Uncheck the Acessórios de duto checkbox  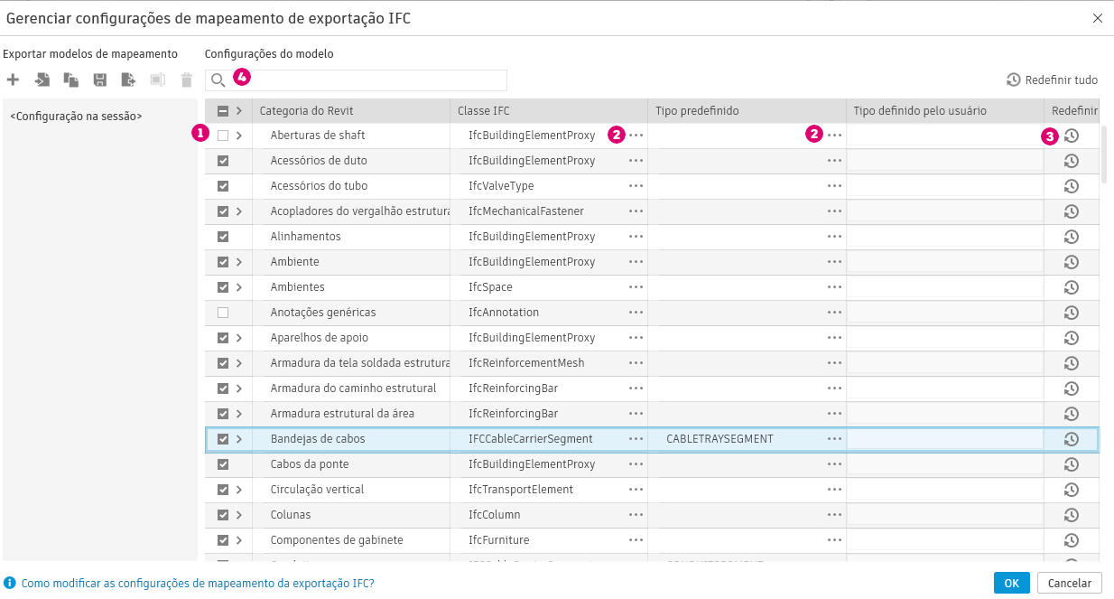pos(223,161)
